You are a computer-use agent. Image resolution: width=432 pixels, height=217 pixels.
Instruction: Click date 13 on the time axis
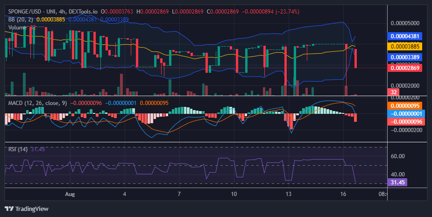pyautogui.click(x=288, y=194)
